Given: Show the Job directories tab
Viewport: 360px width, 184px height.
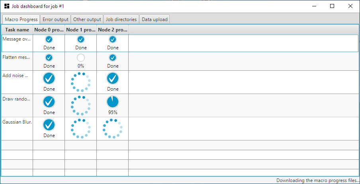Looking at the screenshot, I should click(121, 19).
